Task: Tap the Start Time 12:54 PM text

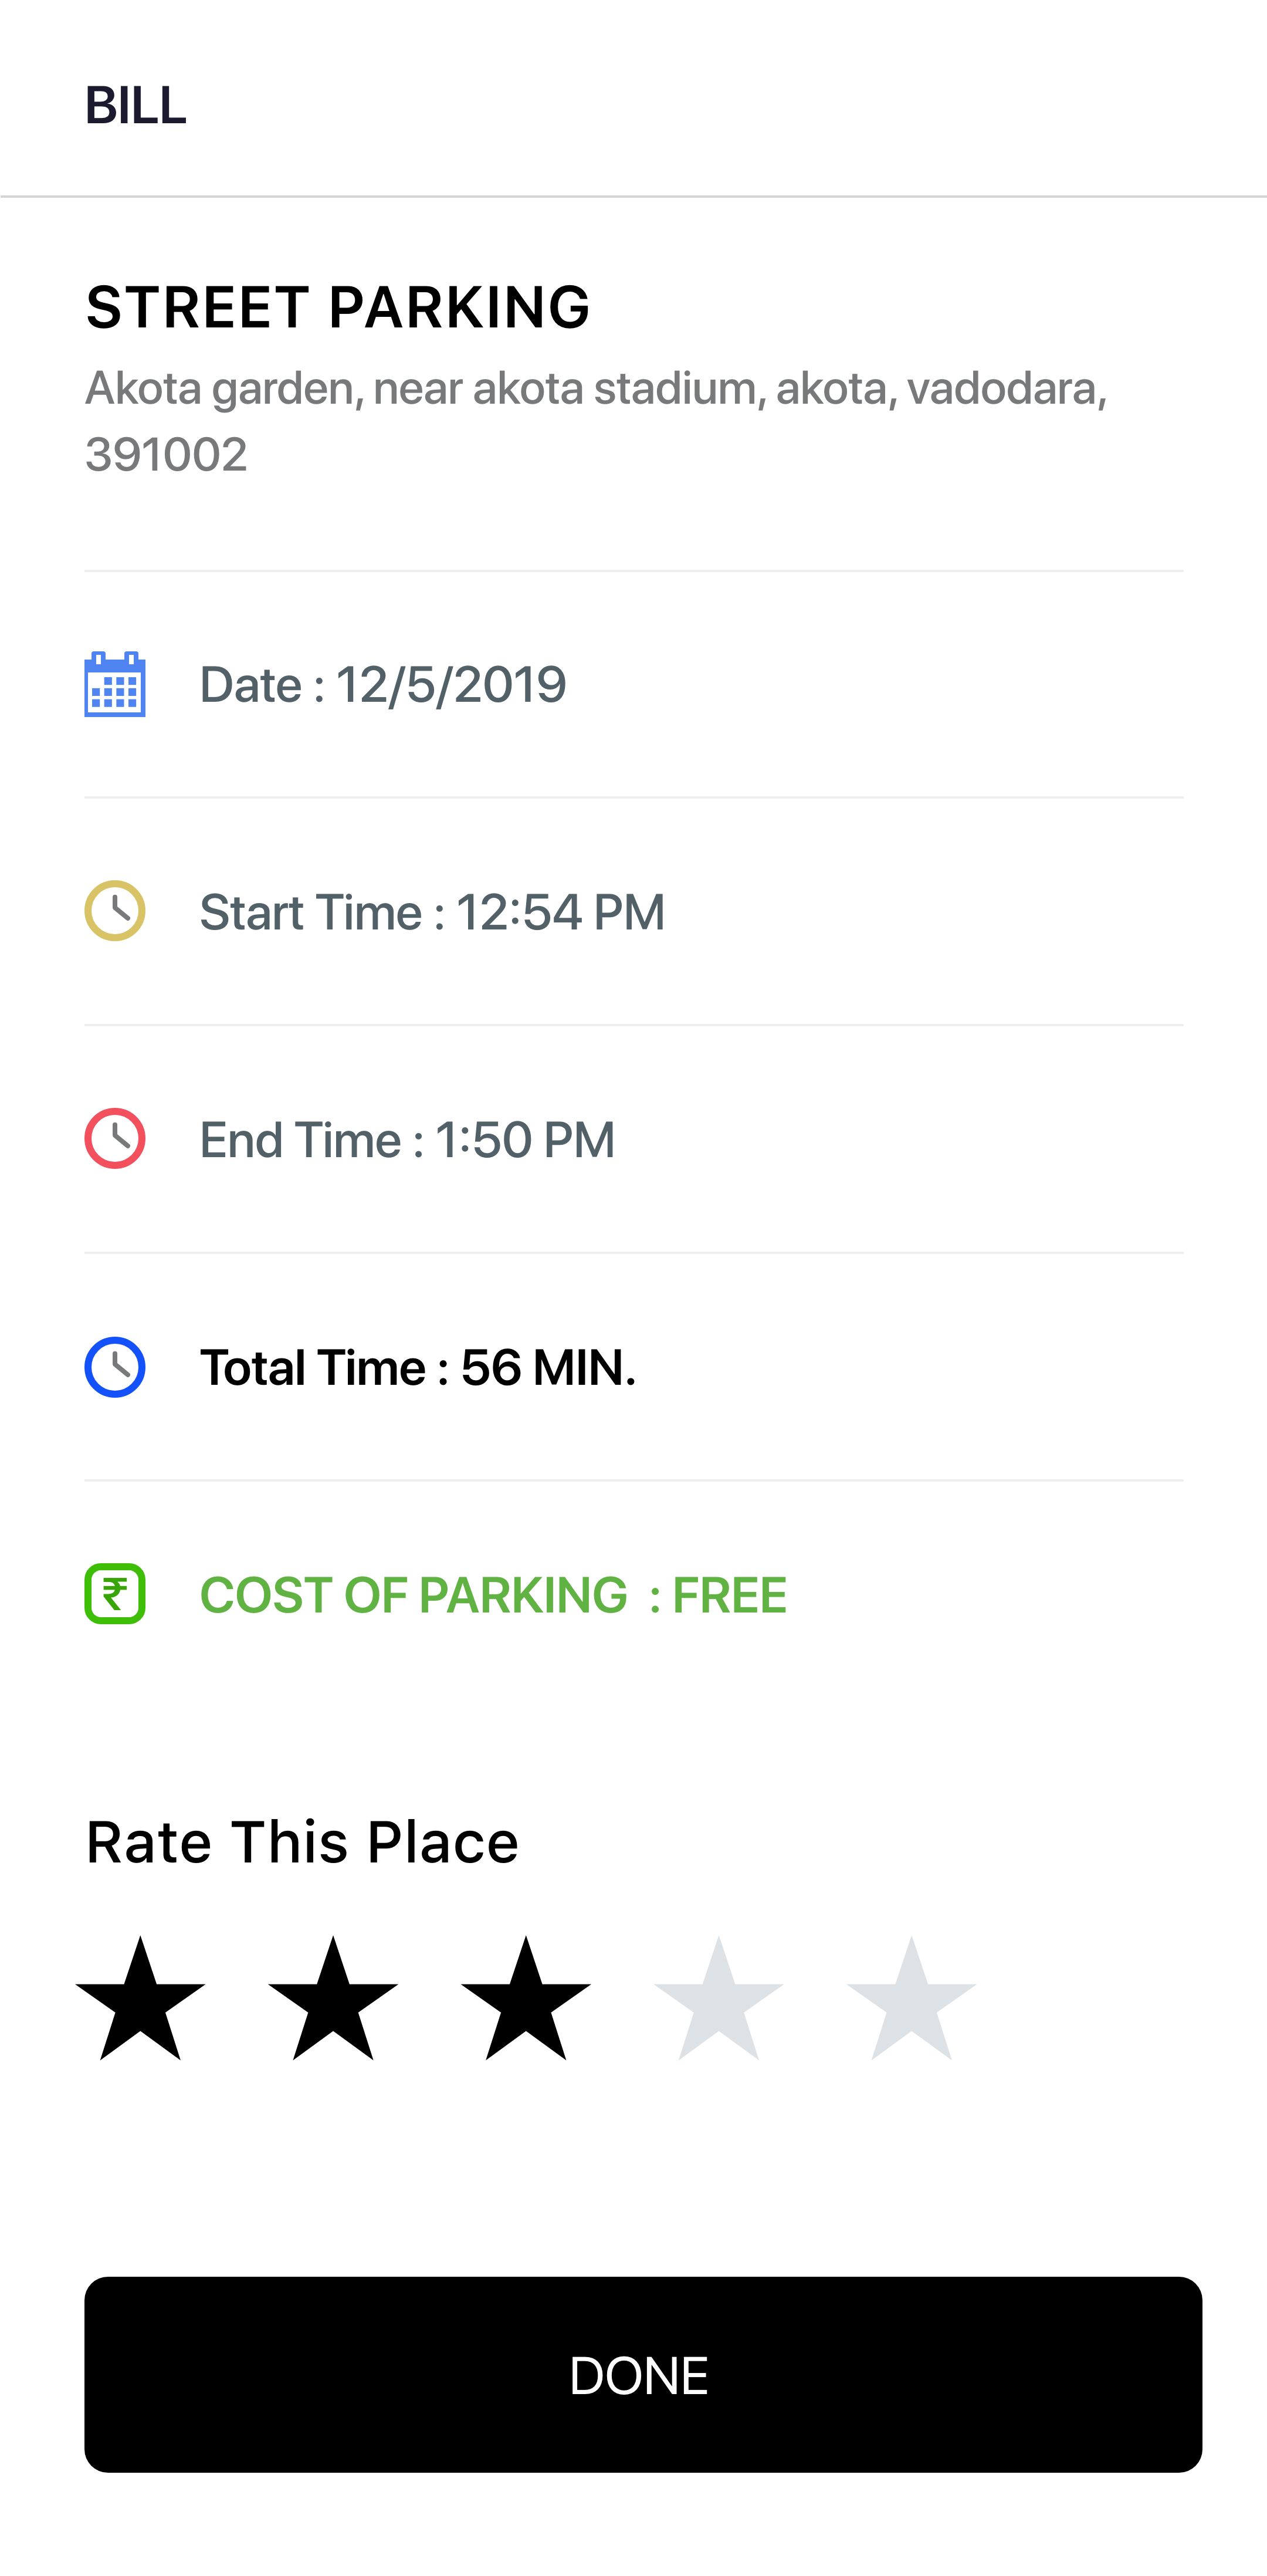Action: coord(432,912)
